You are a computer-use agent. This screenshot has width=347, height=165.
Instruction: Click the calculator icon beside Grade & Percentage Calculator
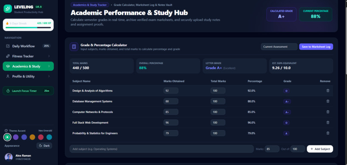(x=74, y=47)
